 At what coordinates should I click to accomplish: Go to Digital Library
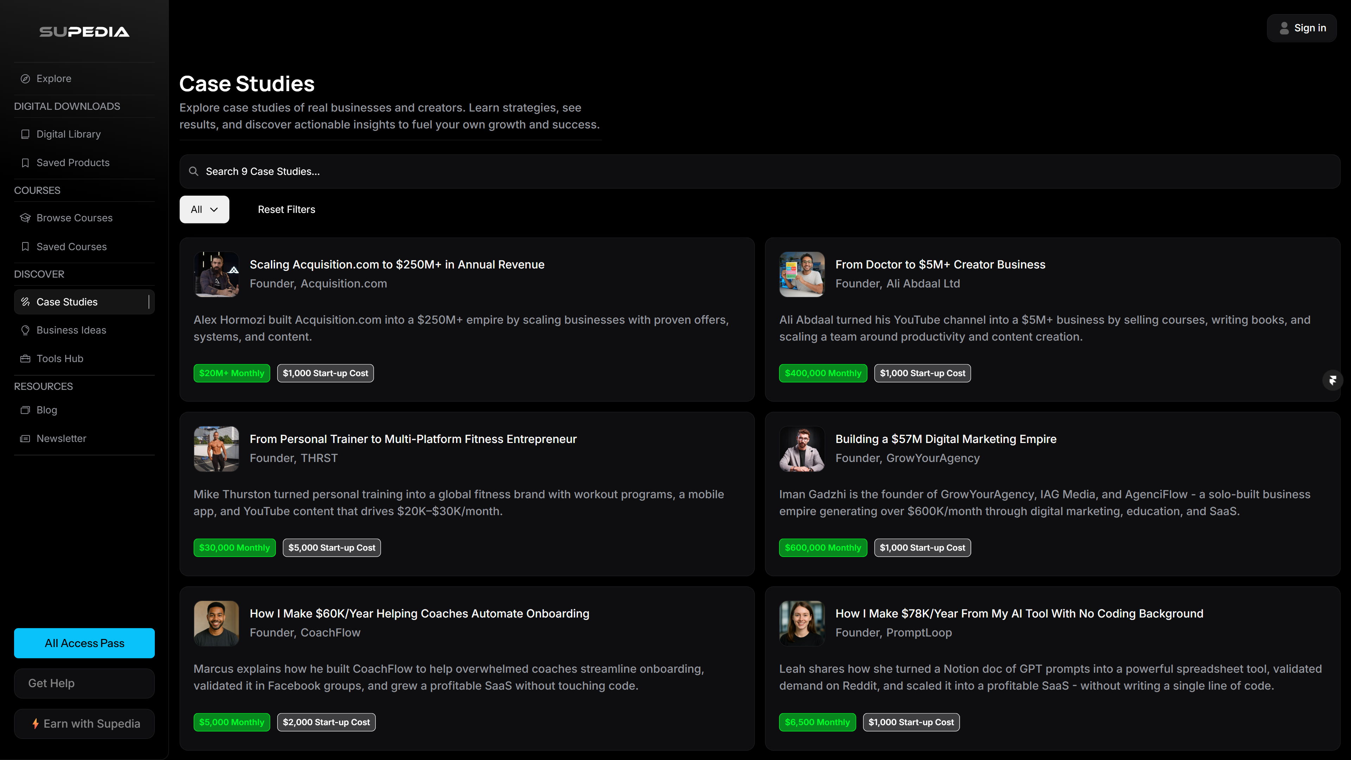pos(84,134)
